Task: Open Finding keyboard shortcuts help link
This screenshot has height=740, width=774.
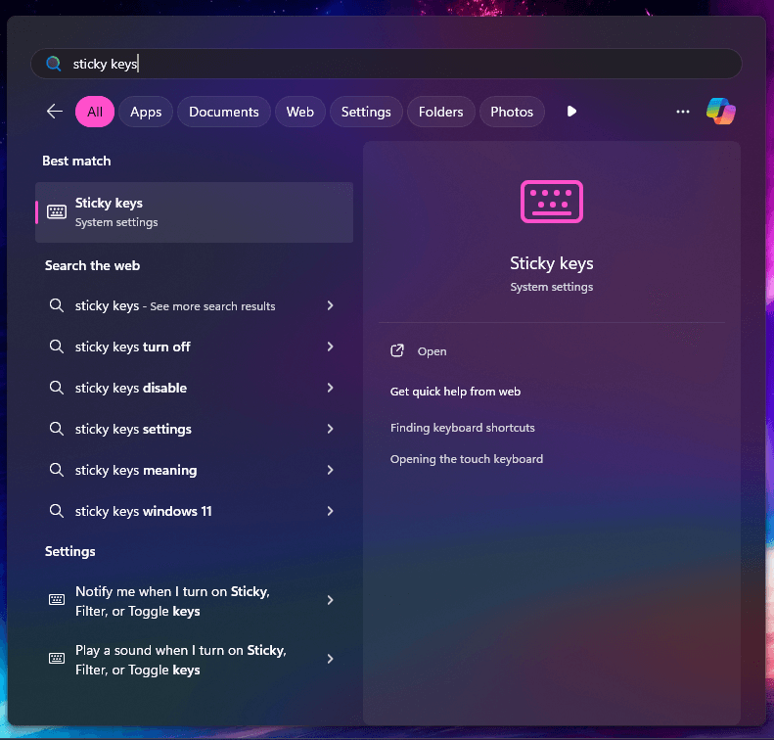Action: 463,428
